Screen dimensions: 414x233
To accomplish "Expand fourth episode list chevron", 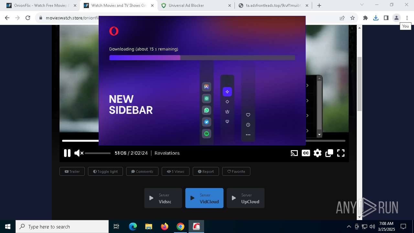I will 308,131.
